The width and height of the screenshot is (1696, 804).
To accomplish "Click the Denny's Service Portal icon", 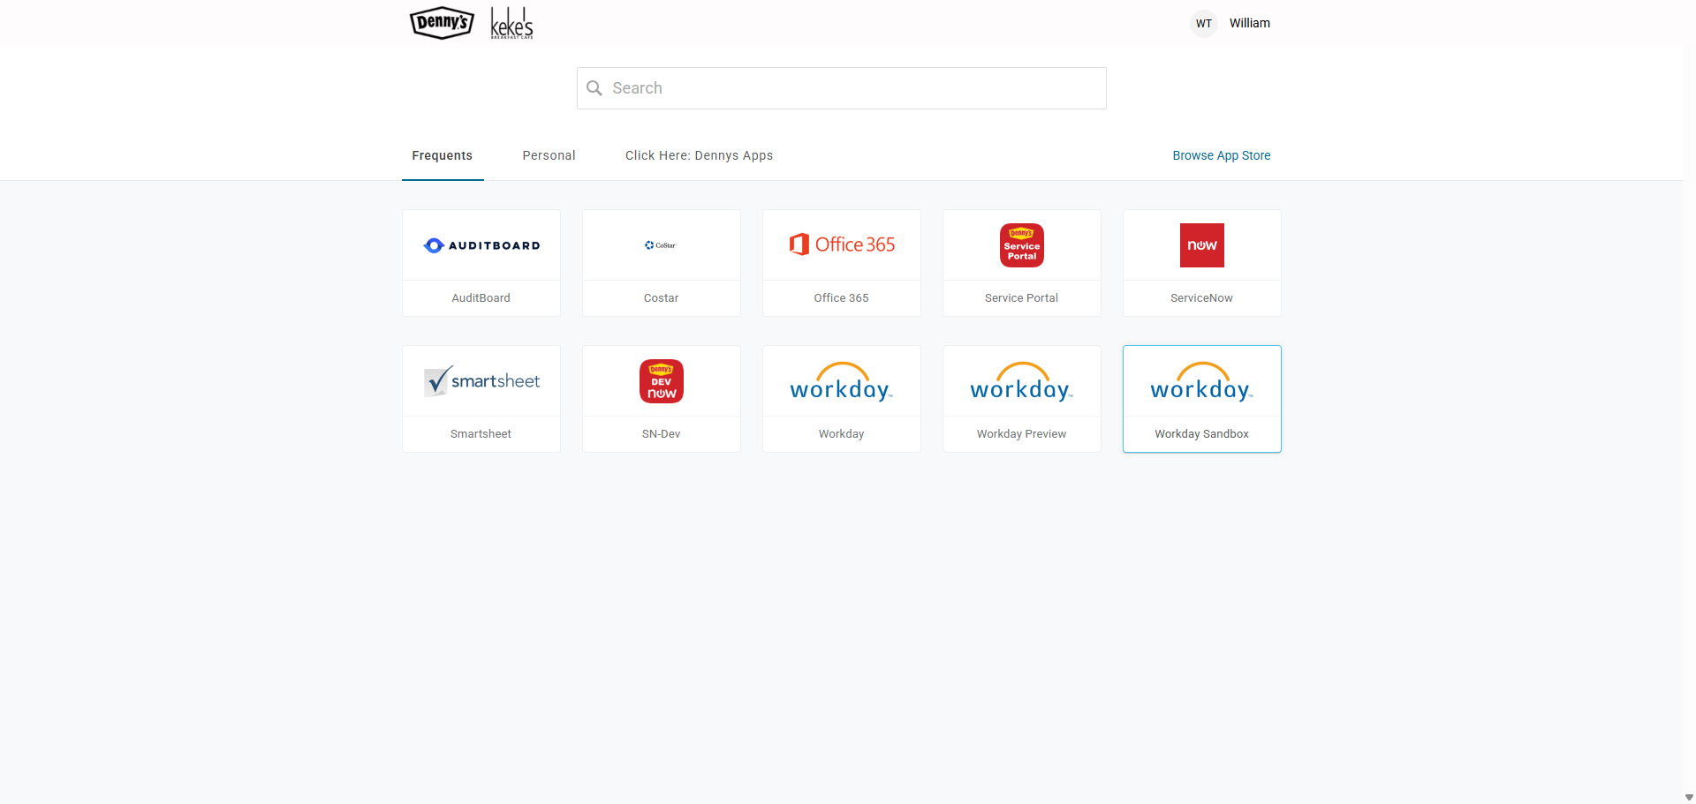I will (1021, 245).
